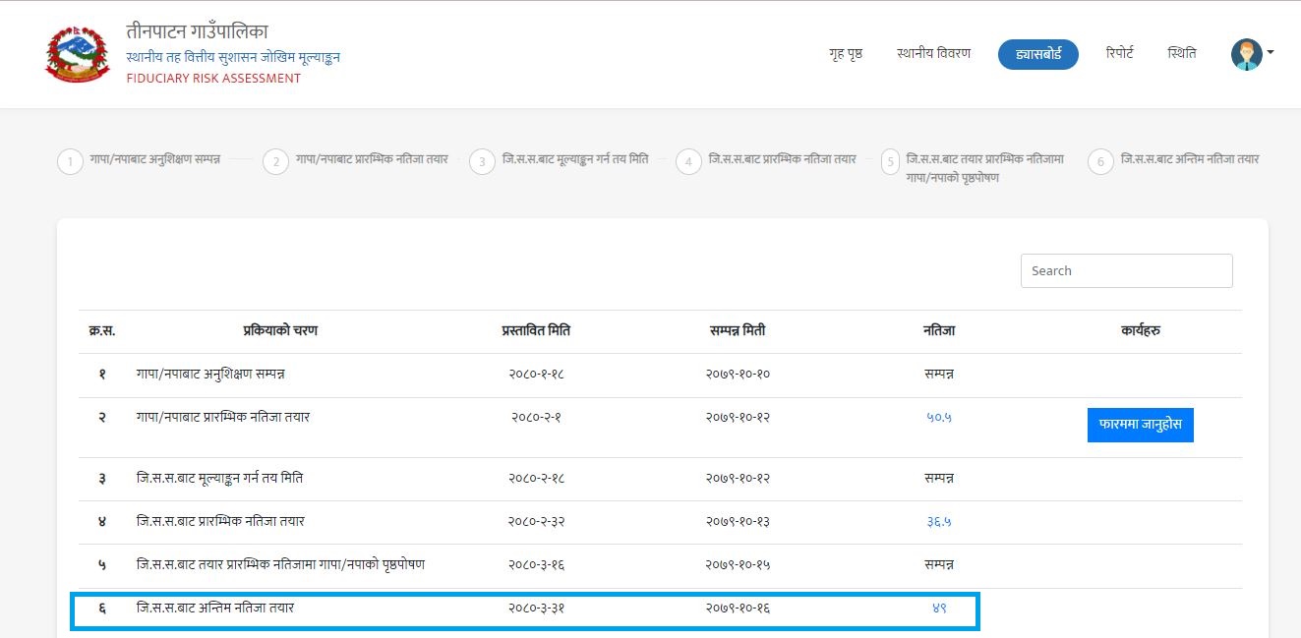This screenshot has height=638, width=1301.
Task: Open the ४९ final result link
Action: [x=939, y=609]
